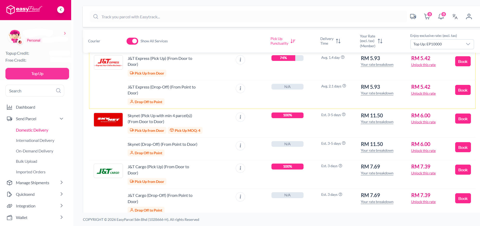
Task: Click help icon beside Avg. 1.4 day
Action: click(343, 57)
